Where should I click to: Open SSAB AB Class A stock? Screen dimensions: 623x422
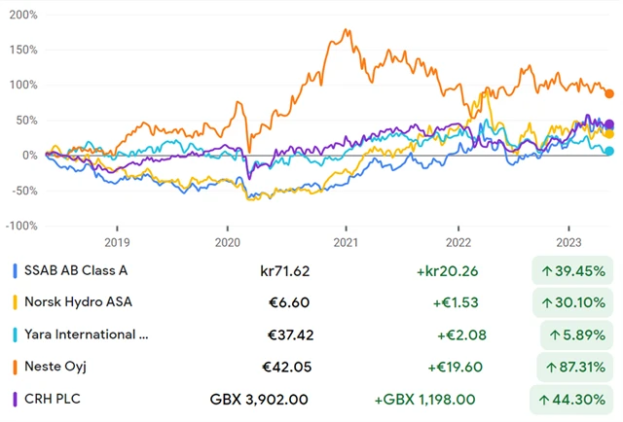[75, 270]
